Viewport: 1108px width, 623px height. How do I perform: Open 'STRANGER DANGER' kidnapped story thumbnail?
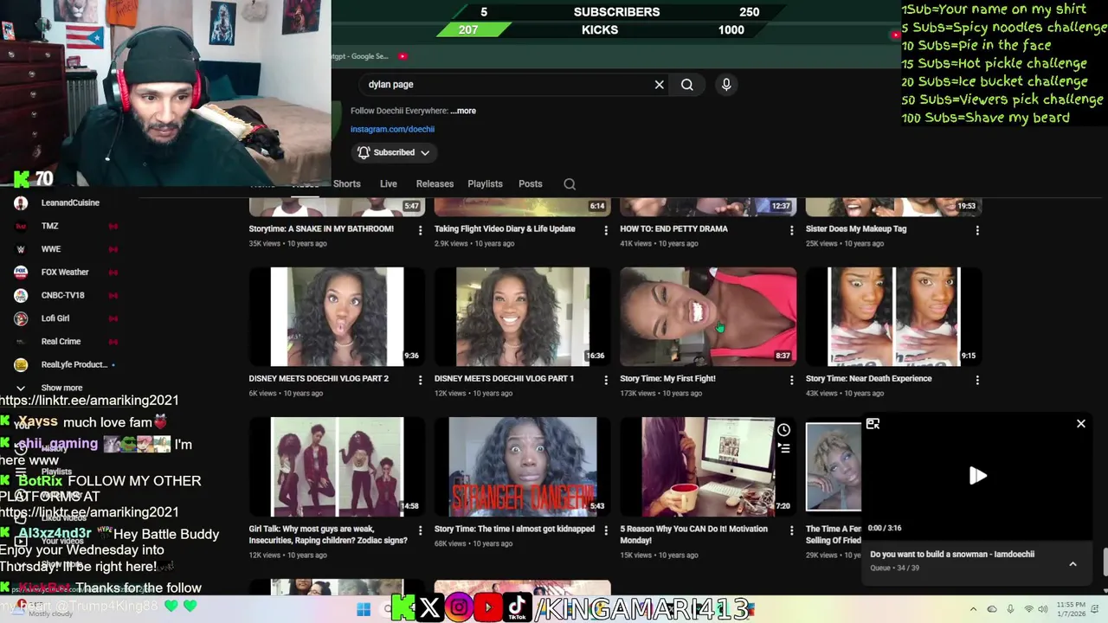click(x=523, y=467)
